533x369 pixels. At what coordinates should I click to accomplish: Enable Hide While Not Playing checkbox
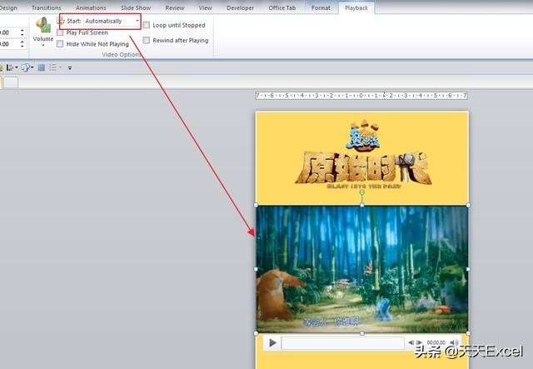pos(60,44)
